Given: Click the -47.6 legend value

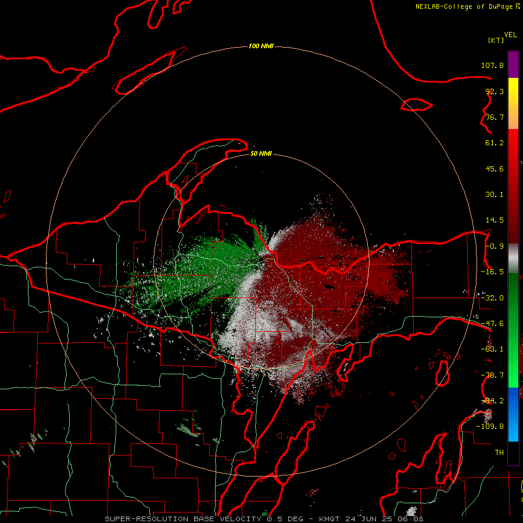Looking at the screenshot, I should point(492,324).
